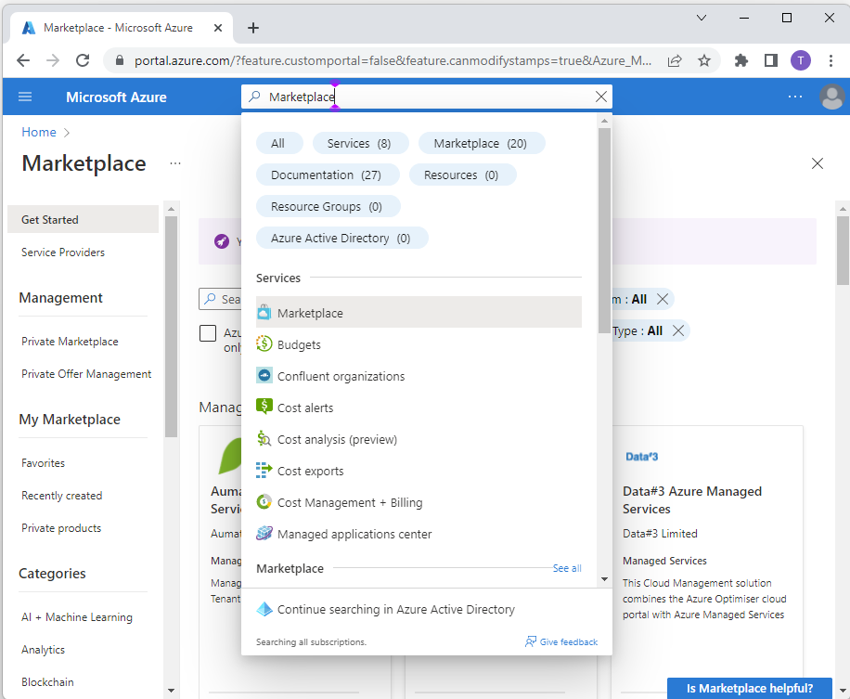Open Private products

(60, 527)
